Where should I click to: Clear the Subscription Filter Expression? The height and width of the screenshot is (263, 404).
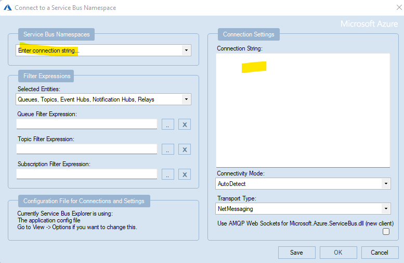pyautogui.click(x=185, y=174)
